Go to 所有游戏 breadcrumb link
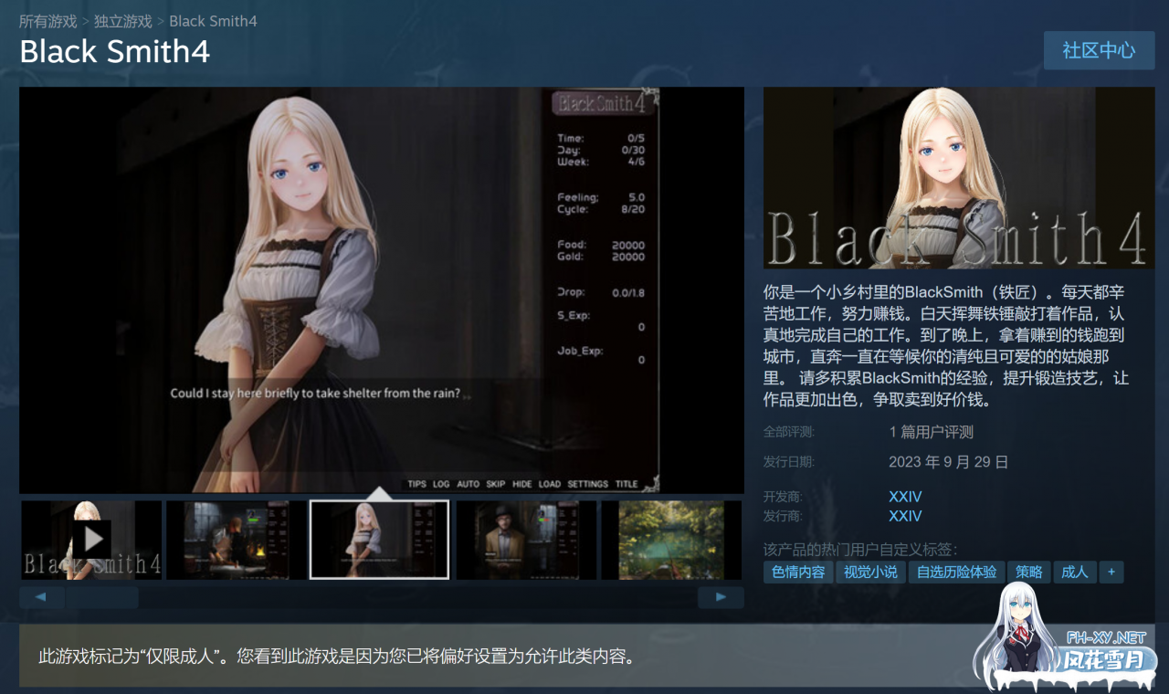 point(48,21)
